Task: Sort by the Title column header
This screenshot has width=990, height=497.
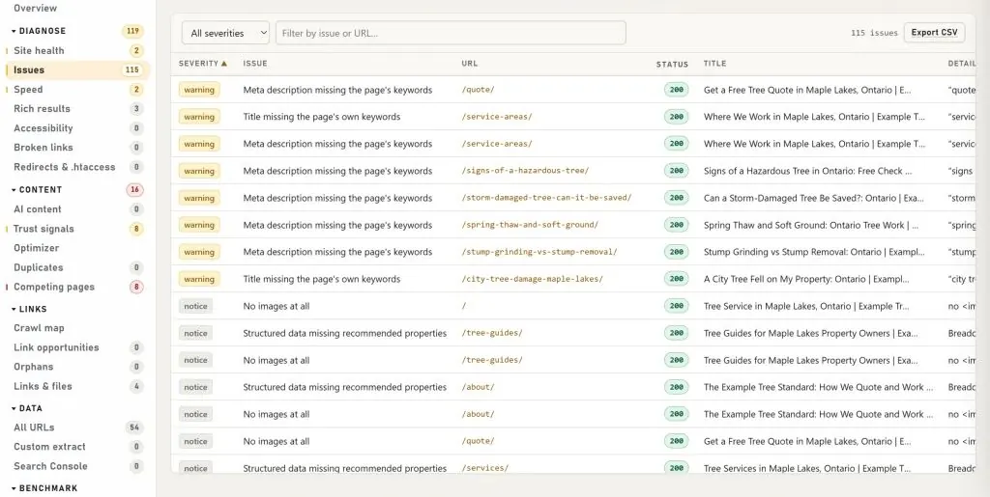Action: tap(714, 64)
